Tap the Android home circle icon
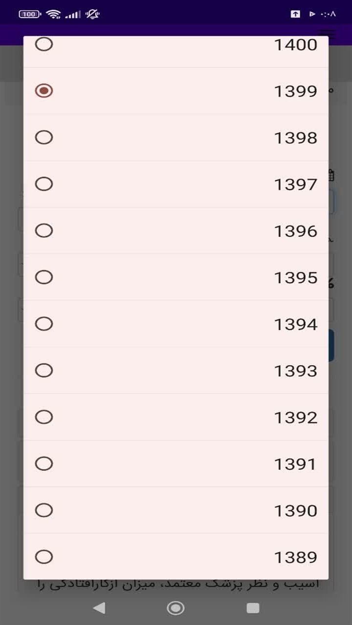The width and height of the screenshot is (352, 625). (x=176, y=608)
